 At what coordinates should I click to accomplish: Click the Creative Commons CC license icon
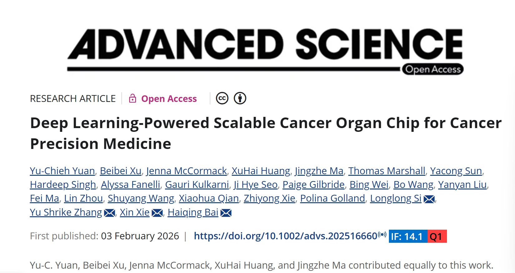[x=222, y=98]
